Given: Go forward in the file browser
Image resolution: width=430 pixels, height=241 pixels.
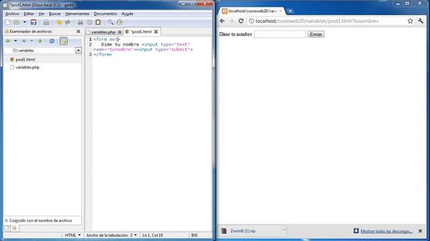Looking at the screenshot, I should tap(24, 41).
